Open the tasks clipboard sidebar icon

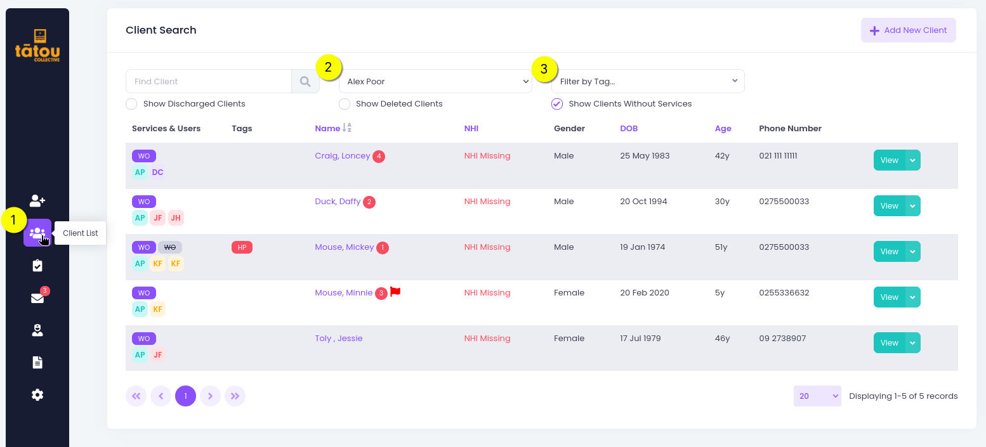coord(37,266)
